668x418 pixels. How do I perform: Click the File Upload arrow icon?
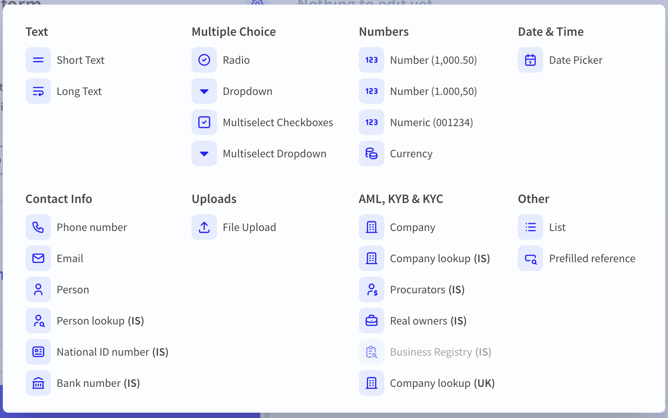click(x=204, y=227)
